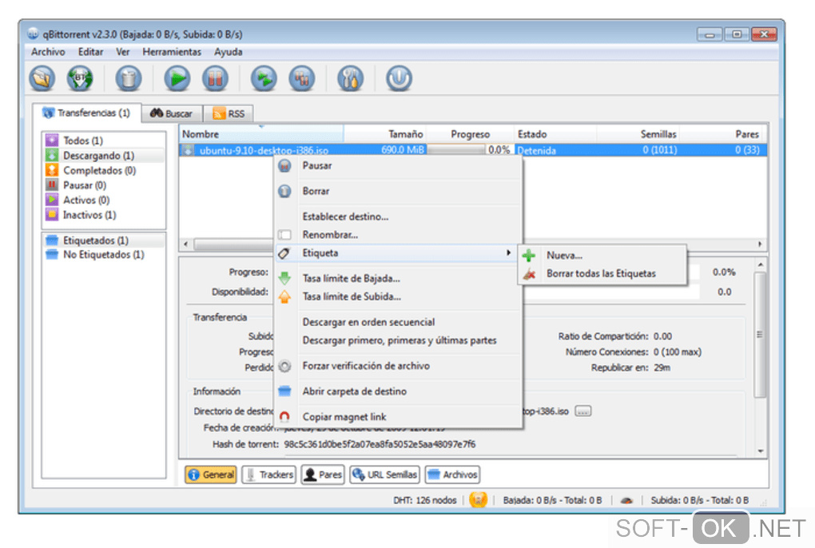
Task: Click the folder icon beside Abrir carpeta de destino
Action: [x=284, y=391]
